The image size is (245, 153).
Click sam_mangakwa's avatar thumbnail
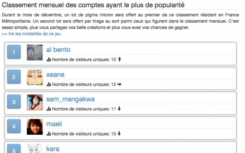[35, 102]
